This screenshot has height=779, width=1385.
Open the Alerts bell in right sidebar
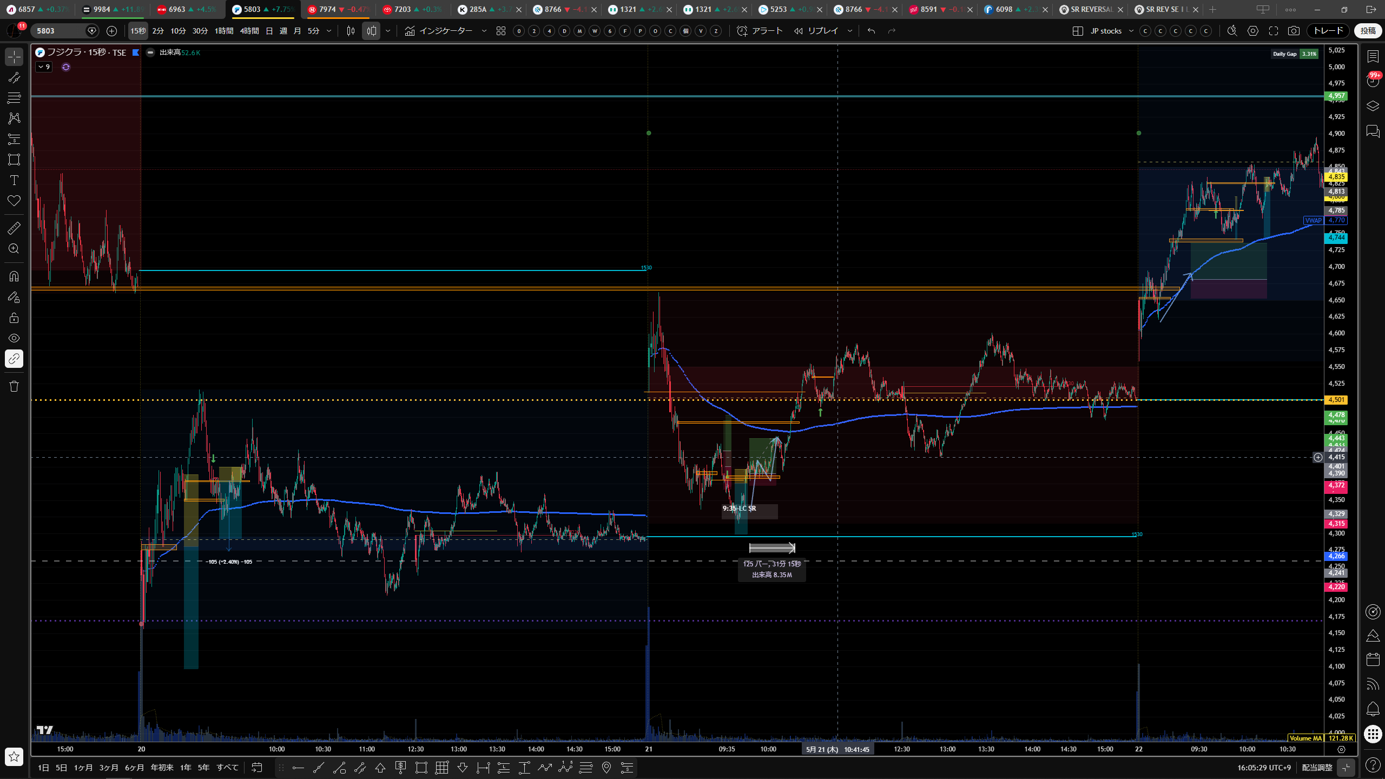click(1373, 709)
